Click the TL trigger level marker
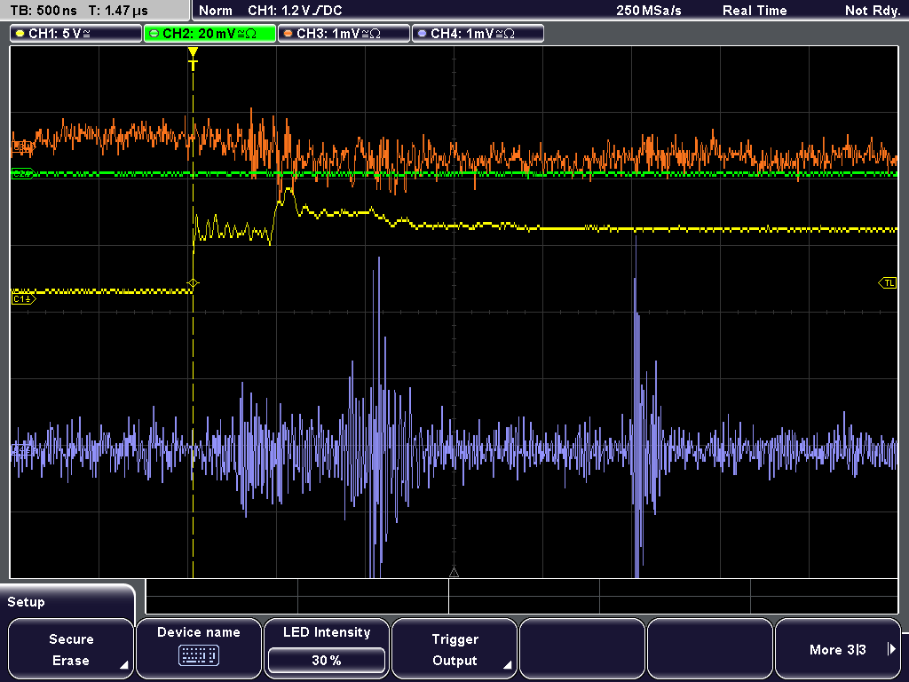The width and height of the screenshot is (909, 682). [x=888, y=283]
